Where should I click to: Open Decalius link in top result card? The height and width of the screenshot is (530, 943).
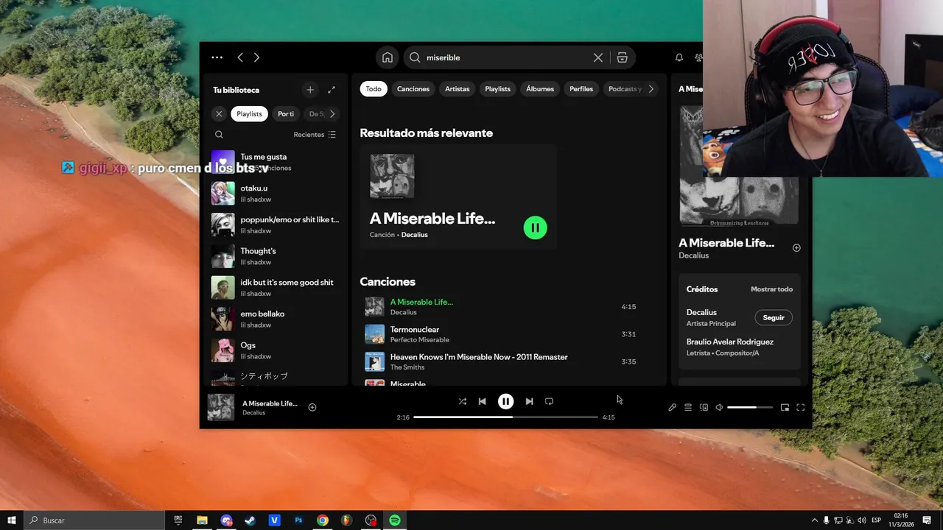click(414, 235)
